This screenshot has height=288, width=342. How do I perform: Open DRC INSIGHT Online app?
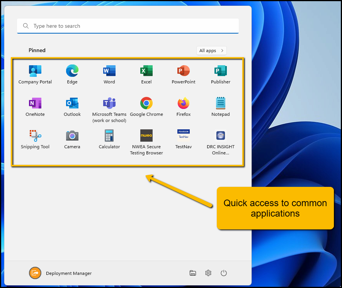tap(221, 142)
